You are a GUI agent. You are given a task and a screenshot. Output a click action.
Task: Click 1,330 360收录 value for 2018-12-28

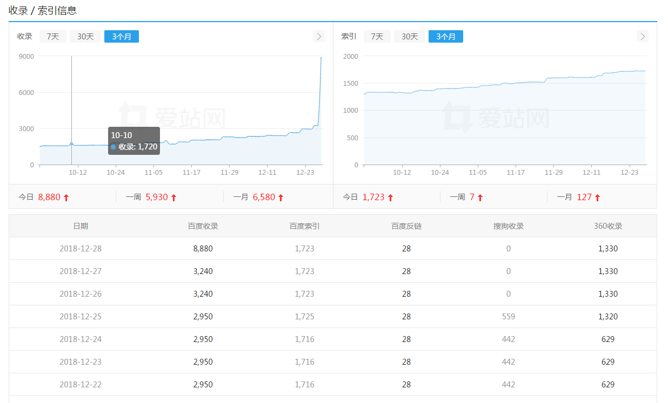tap(608, 249)
